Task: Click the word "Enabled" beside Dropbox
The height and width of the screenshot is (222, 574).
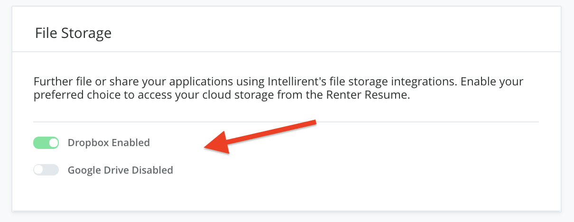Action: (x=131, y=142)
